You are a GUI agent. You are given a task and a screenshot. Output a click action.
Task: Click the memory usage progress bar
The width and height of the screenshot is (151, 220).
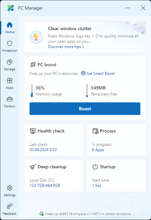click(32, 90)
